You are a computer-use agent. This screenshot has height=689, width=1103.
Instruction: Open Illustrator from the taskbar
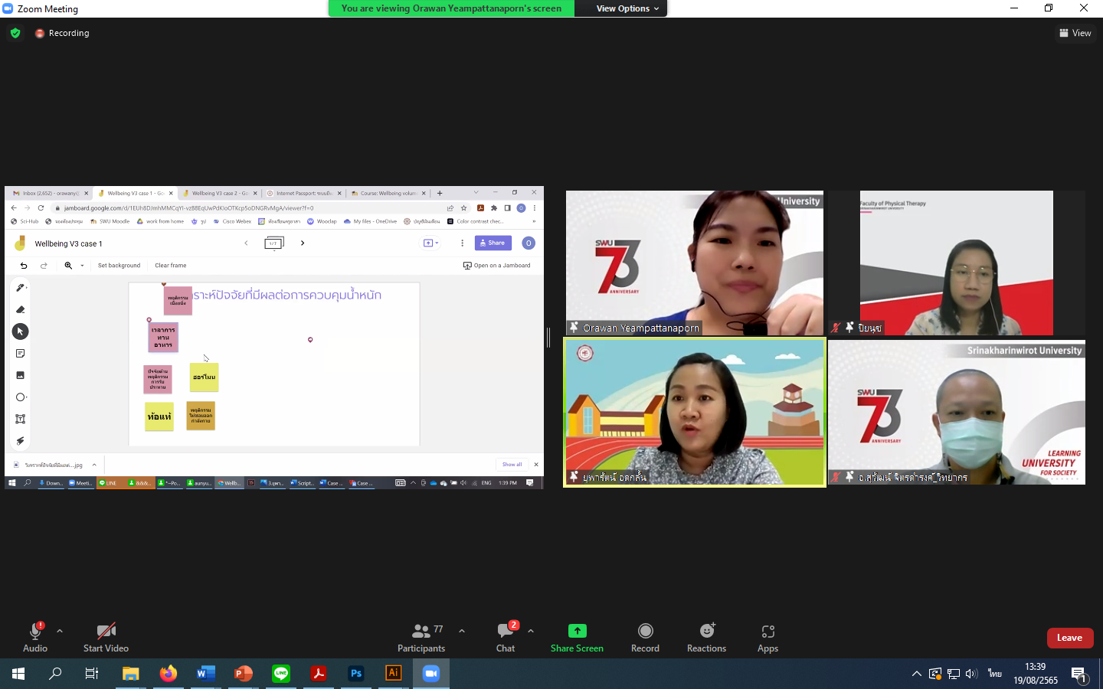pyautogui.click(x=393, y=674)
